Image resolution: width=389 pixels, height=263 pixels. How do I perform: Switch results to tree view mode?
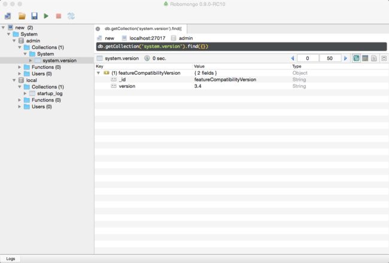tap(356, 58)
